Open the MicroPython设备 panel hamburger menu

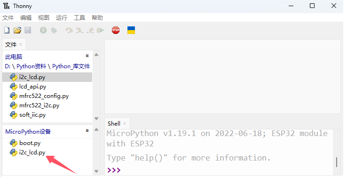[87, 131]
